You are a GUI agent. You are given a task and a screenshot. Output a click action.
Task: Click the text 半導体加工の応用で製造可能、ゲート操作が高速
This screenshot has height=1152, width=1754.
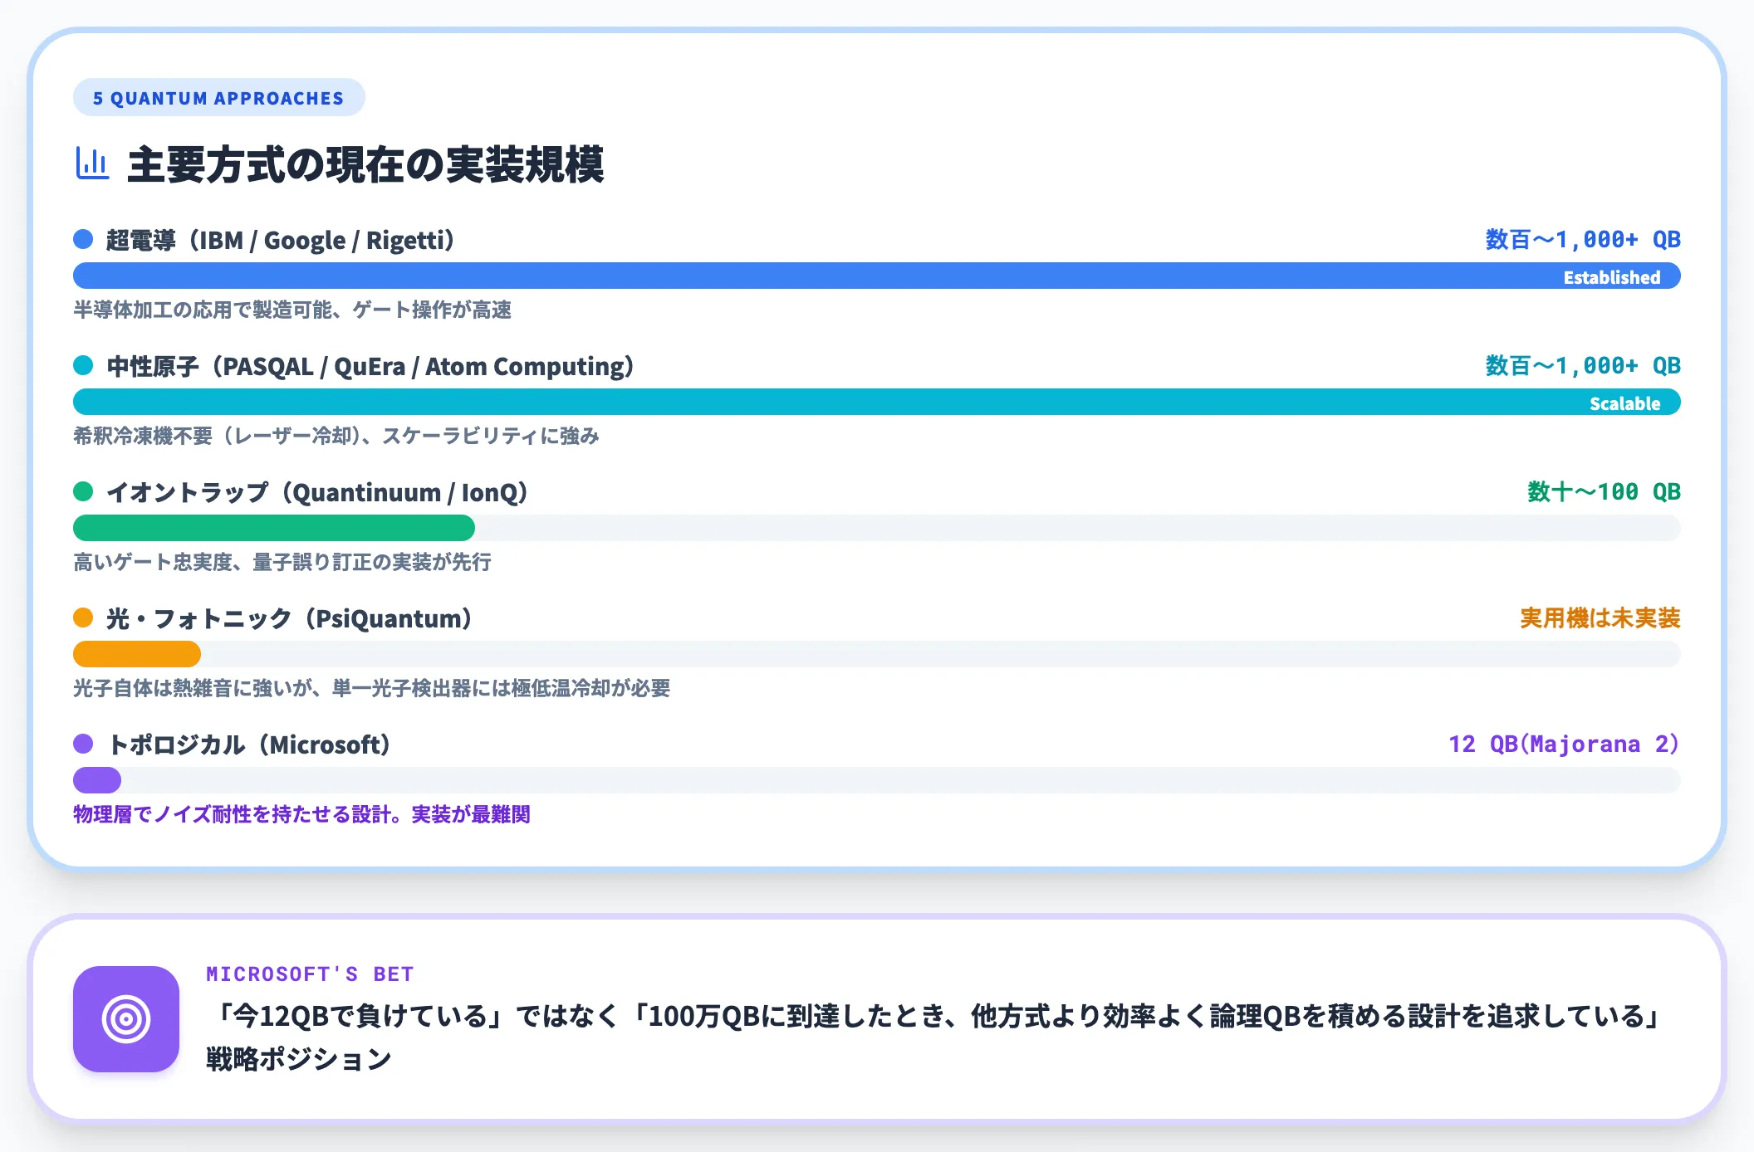click(x=292, y=310)
